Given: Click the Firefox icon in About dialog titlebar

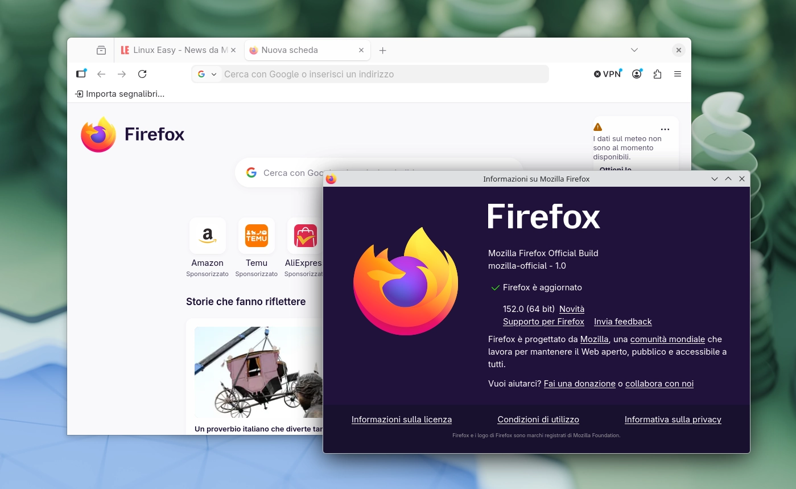Looking at the screenshot, I should [x=331, y=179].
